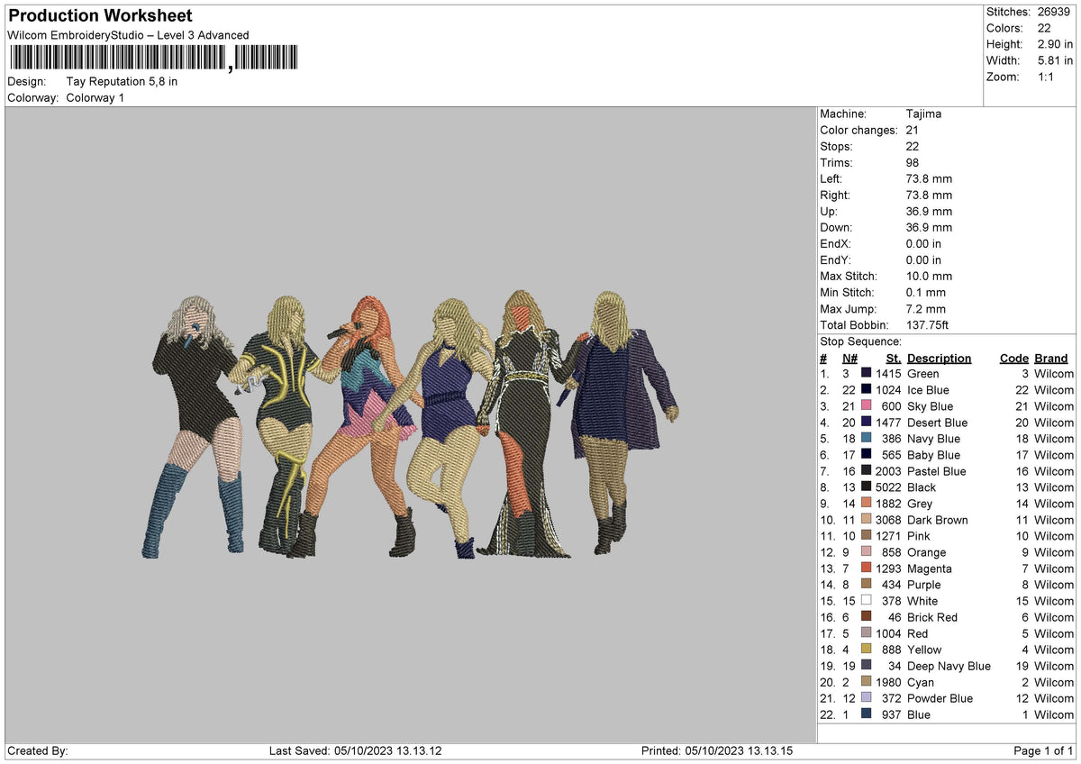Click the Magenta thread color swatch
Image resolution: width=1081 pixels, height=764 pixels.
(x=867, y=568)
